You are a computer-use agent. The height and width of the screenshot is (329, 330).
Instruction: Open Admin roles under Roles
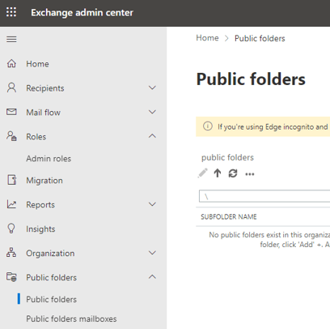point(49,159)
